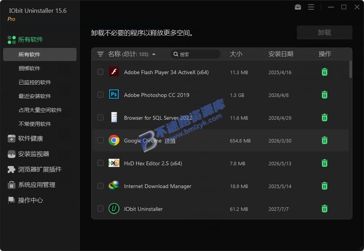Screen dimensions: 364x251
Task: Click the 操作 column header
Action: [325, 54]
